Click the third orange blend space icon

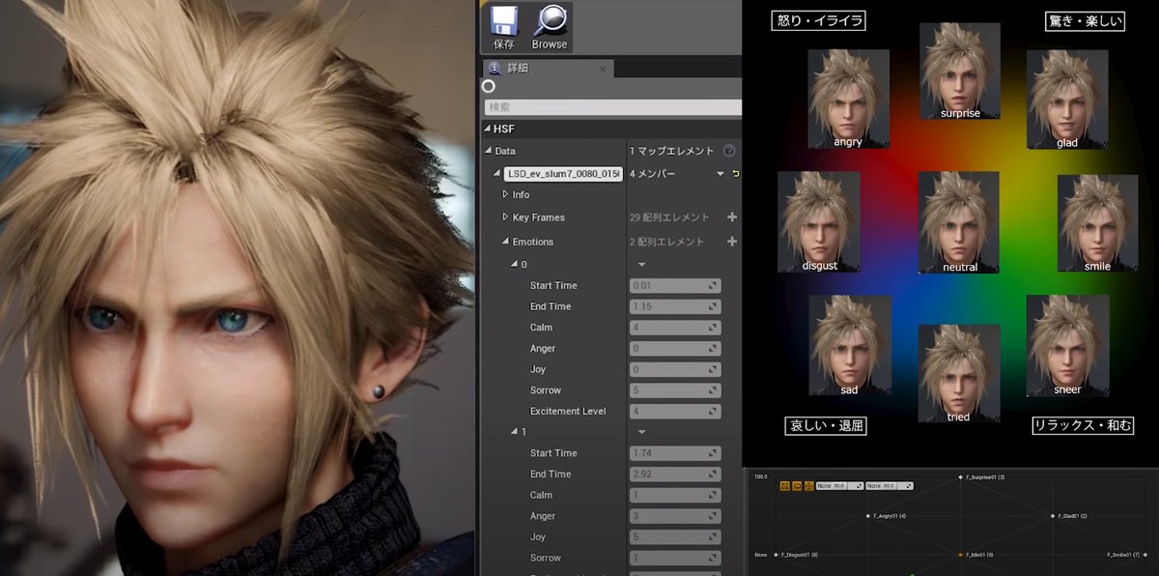[807, 485]
